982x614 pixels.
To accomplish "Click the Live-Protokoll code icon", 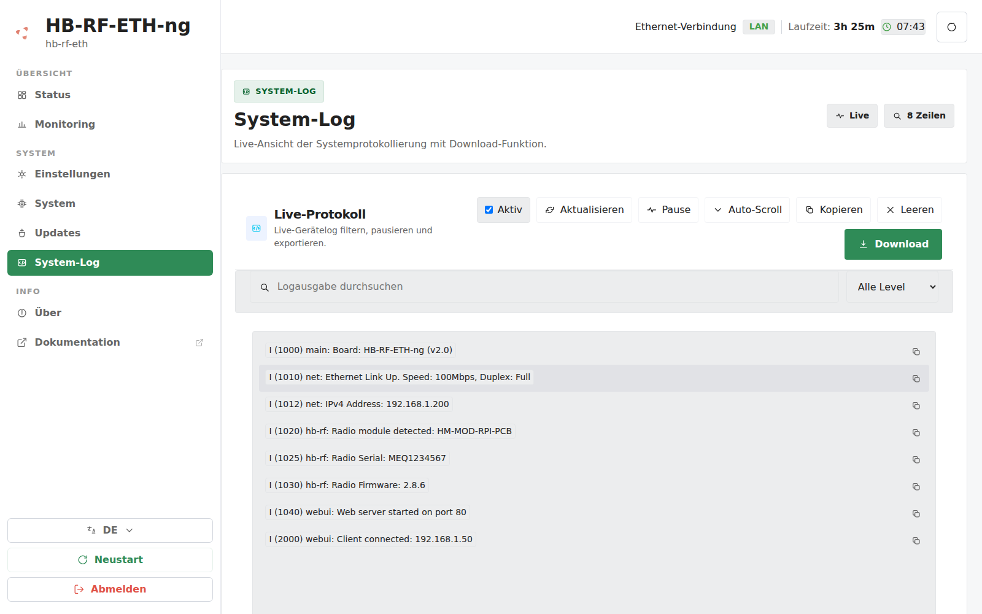I will (257, 228).
